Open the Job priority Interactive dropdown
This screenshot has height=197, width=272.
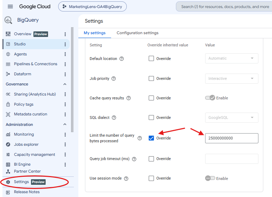pos(232,78)
